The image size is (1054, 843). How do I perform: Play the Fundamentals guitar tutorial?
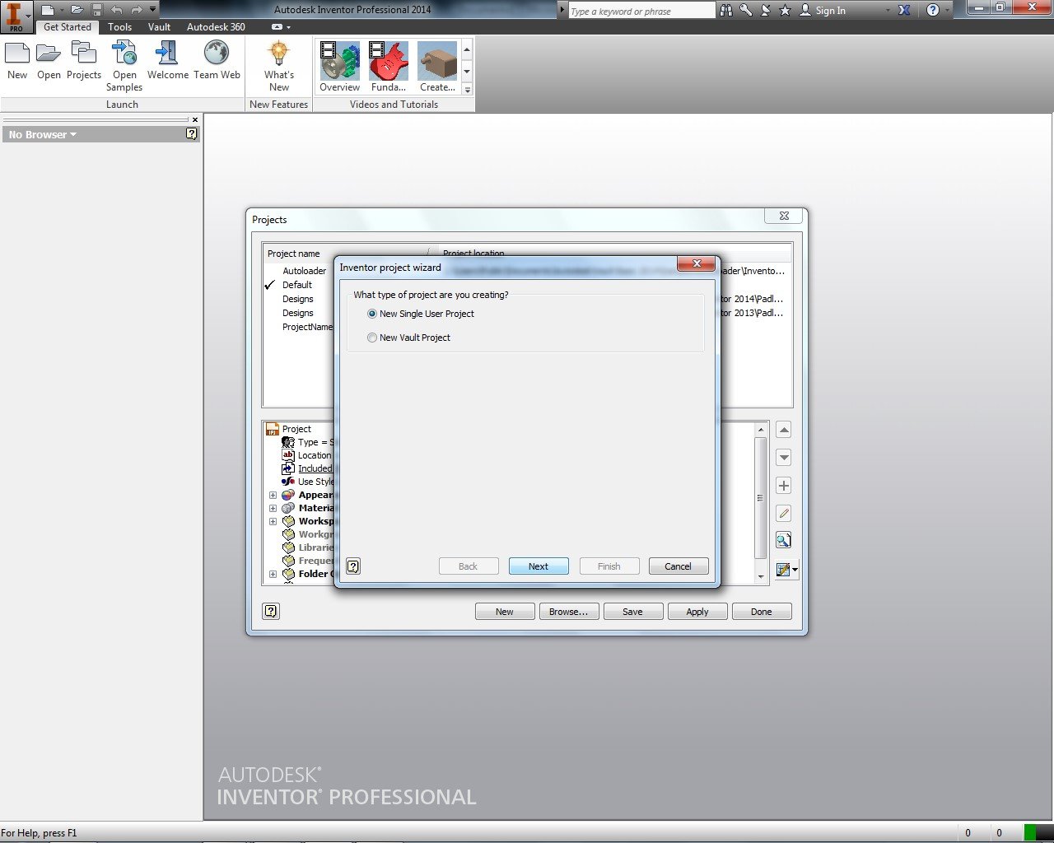coord(389,66)
